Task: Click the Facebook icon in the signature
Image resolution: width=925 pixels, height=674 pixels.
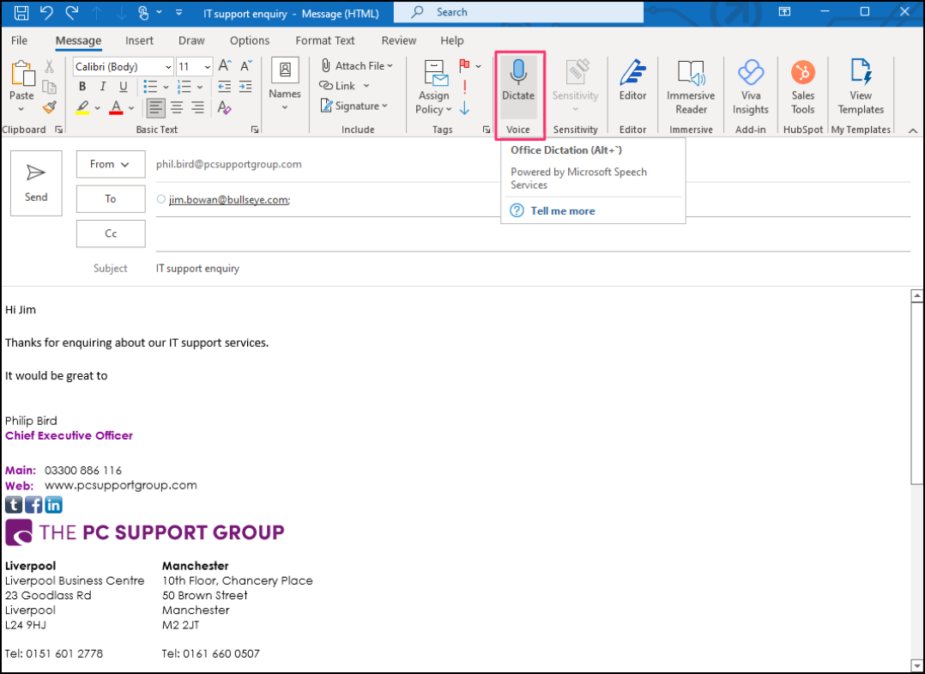Action: [33, 505]
